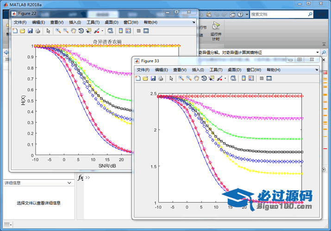Open 桌面(D) menu in Figure 22
Viewport: 331px width, 231px height.
tap(112, 22)
